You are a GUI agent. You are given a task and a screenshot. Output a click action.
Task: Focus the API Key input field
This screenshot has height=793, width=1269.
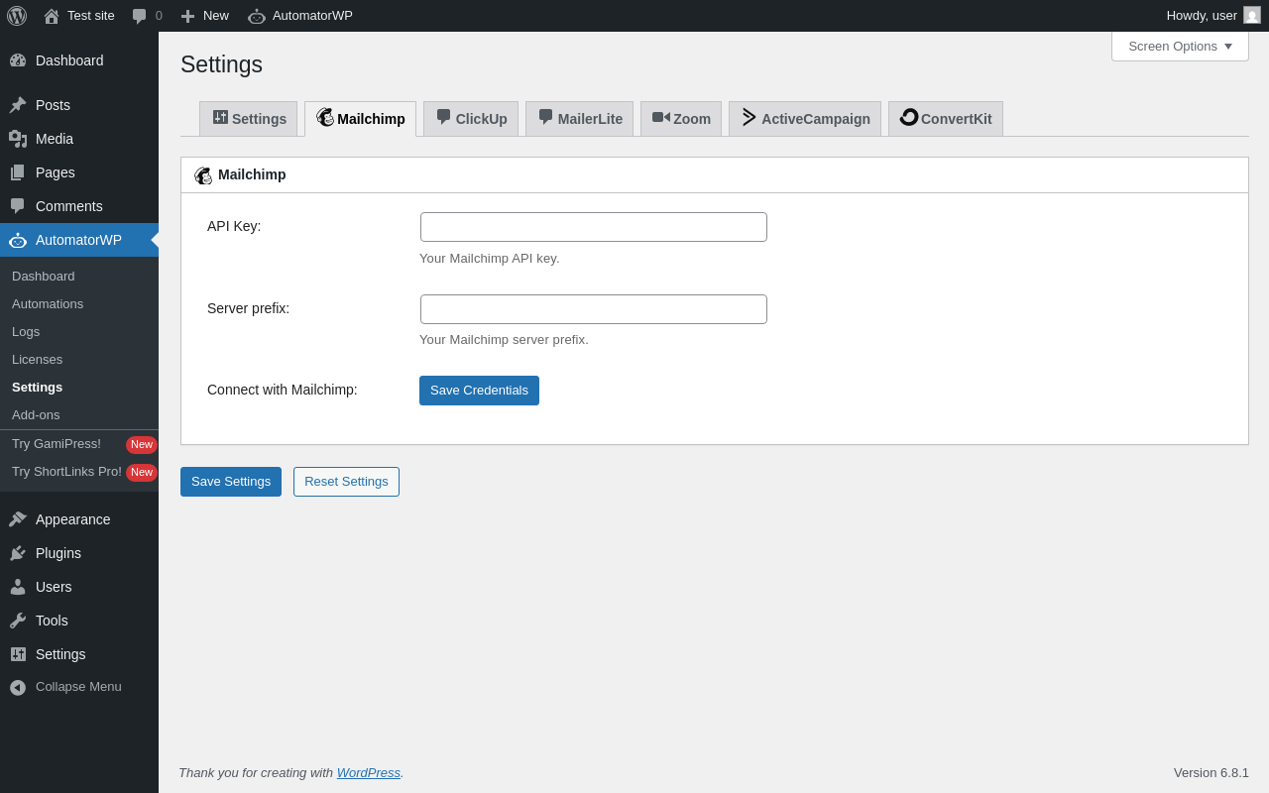point(594,227)
